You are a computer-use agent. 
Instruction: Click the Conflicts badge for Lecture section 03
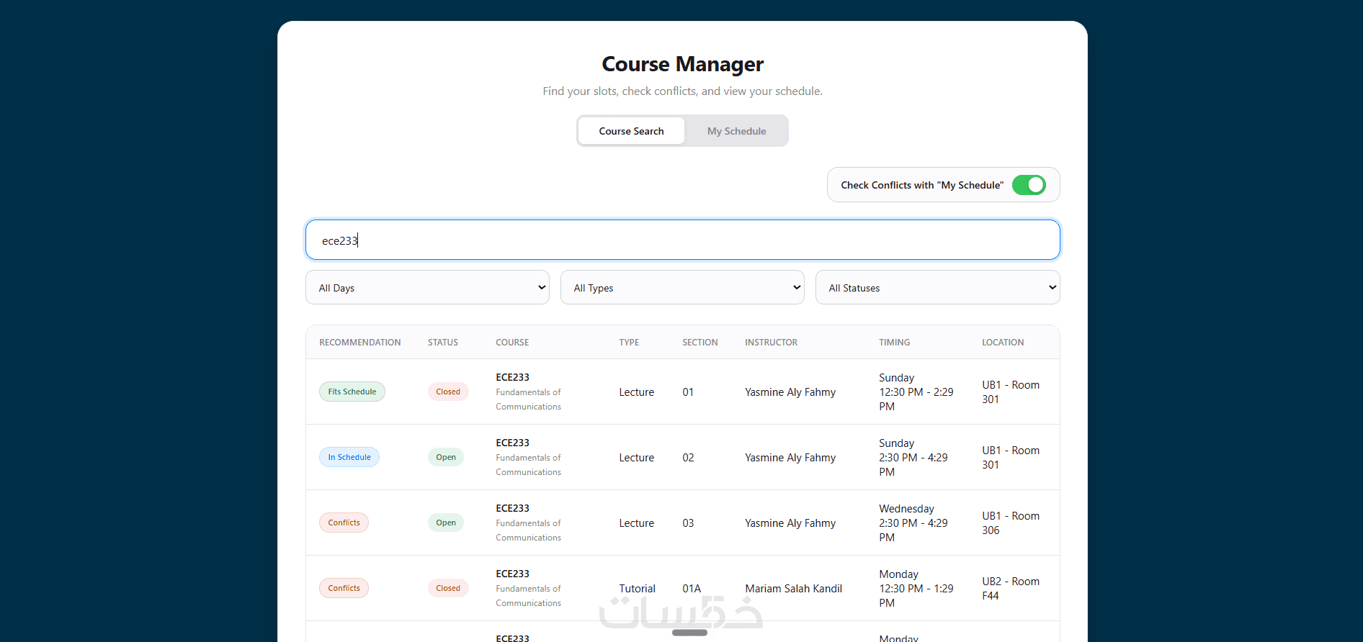(344, 523)
